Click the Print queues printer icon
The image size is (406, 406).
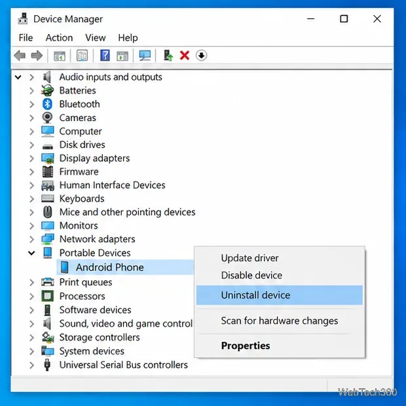pos(48,282)
